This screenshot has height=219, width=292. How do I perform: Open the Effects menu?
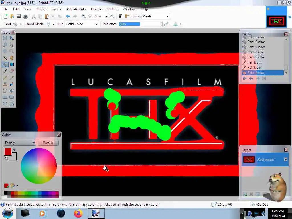click(x=96, y=9)
